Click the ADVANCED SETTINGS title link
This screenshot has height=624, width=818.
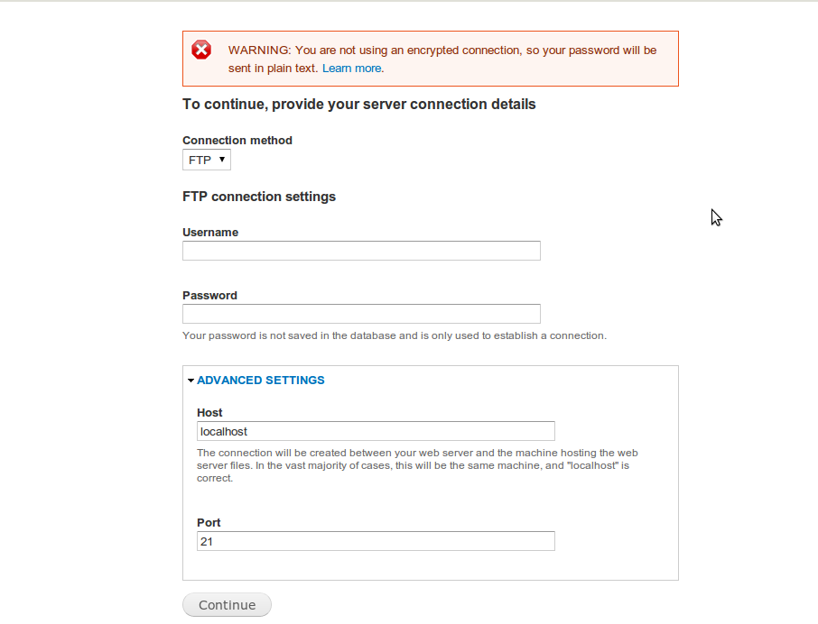[x=261, y=381]
